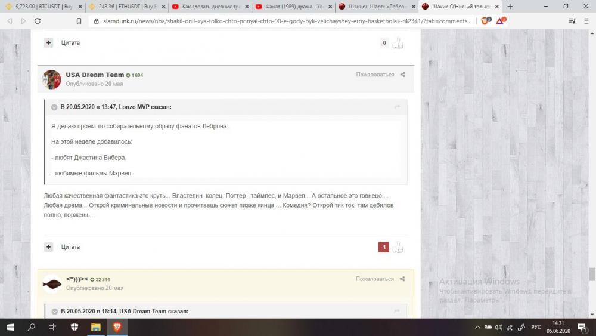Toggle multi-quote plus button on the topmost post
Viewport: 596px width, 336px height.
pos(48,43)
